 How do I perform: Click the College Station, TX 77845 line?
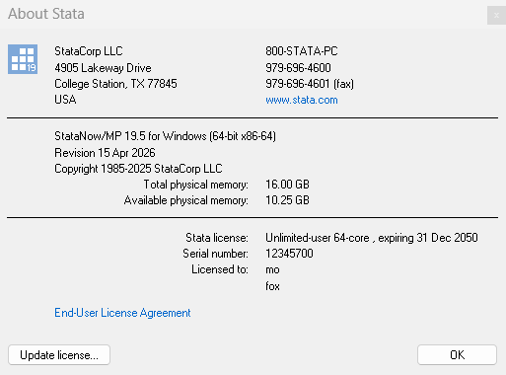click(115, 84)
